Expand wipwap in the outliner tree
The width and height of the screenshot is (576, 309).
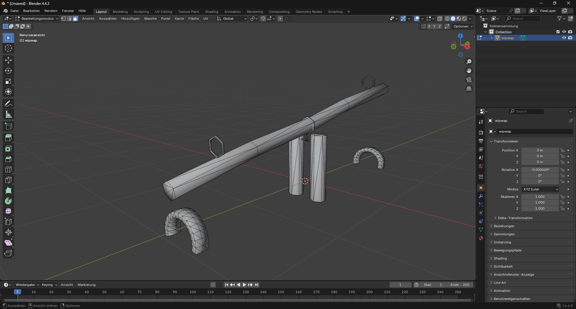[x=491, y=38]
